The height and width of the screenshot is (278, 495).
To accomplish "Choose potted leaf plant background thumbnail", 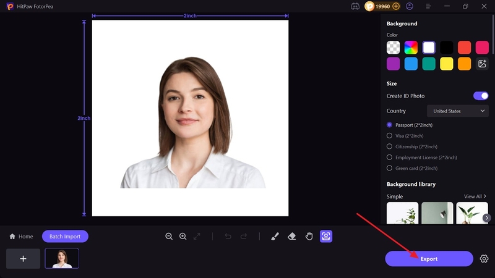I will point(472,213).
